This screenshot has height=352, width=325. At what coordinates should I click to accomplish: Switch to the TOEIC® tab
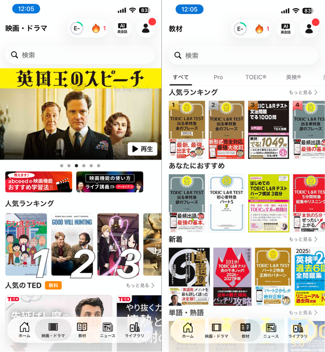256,77
